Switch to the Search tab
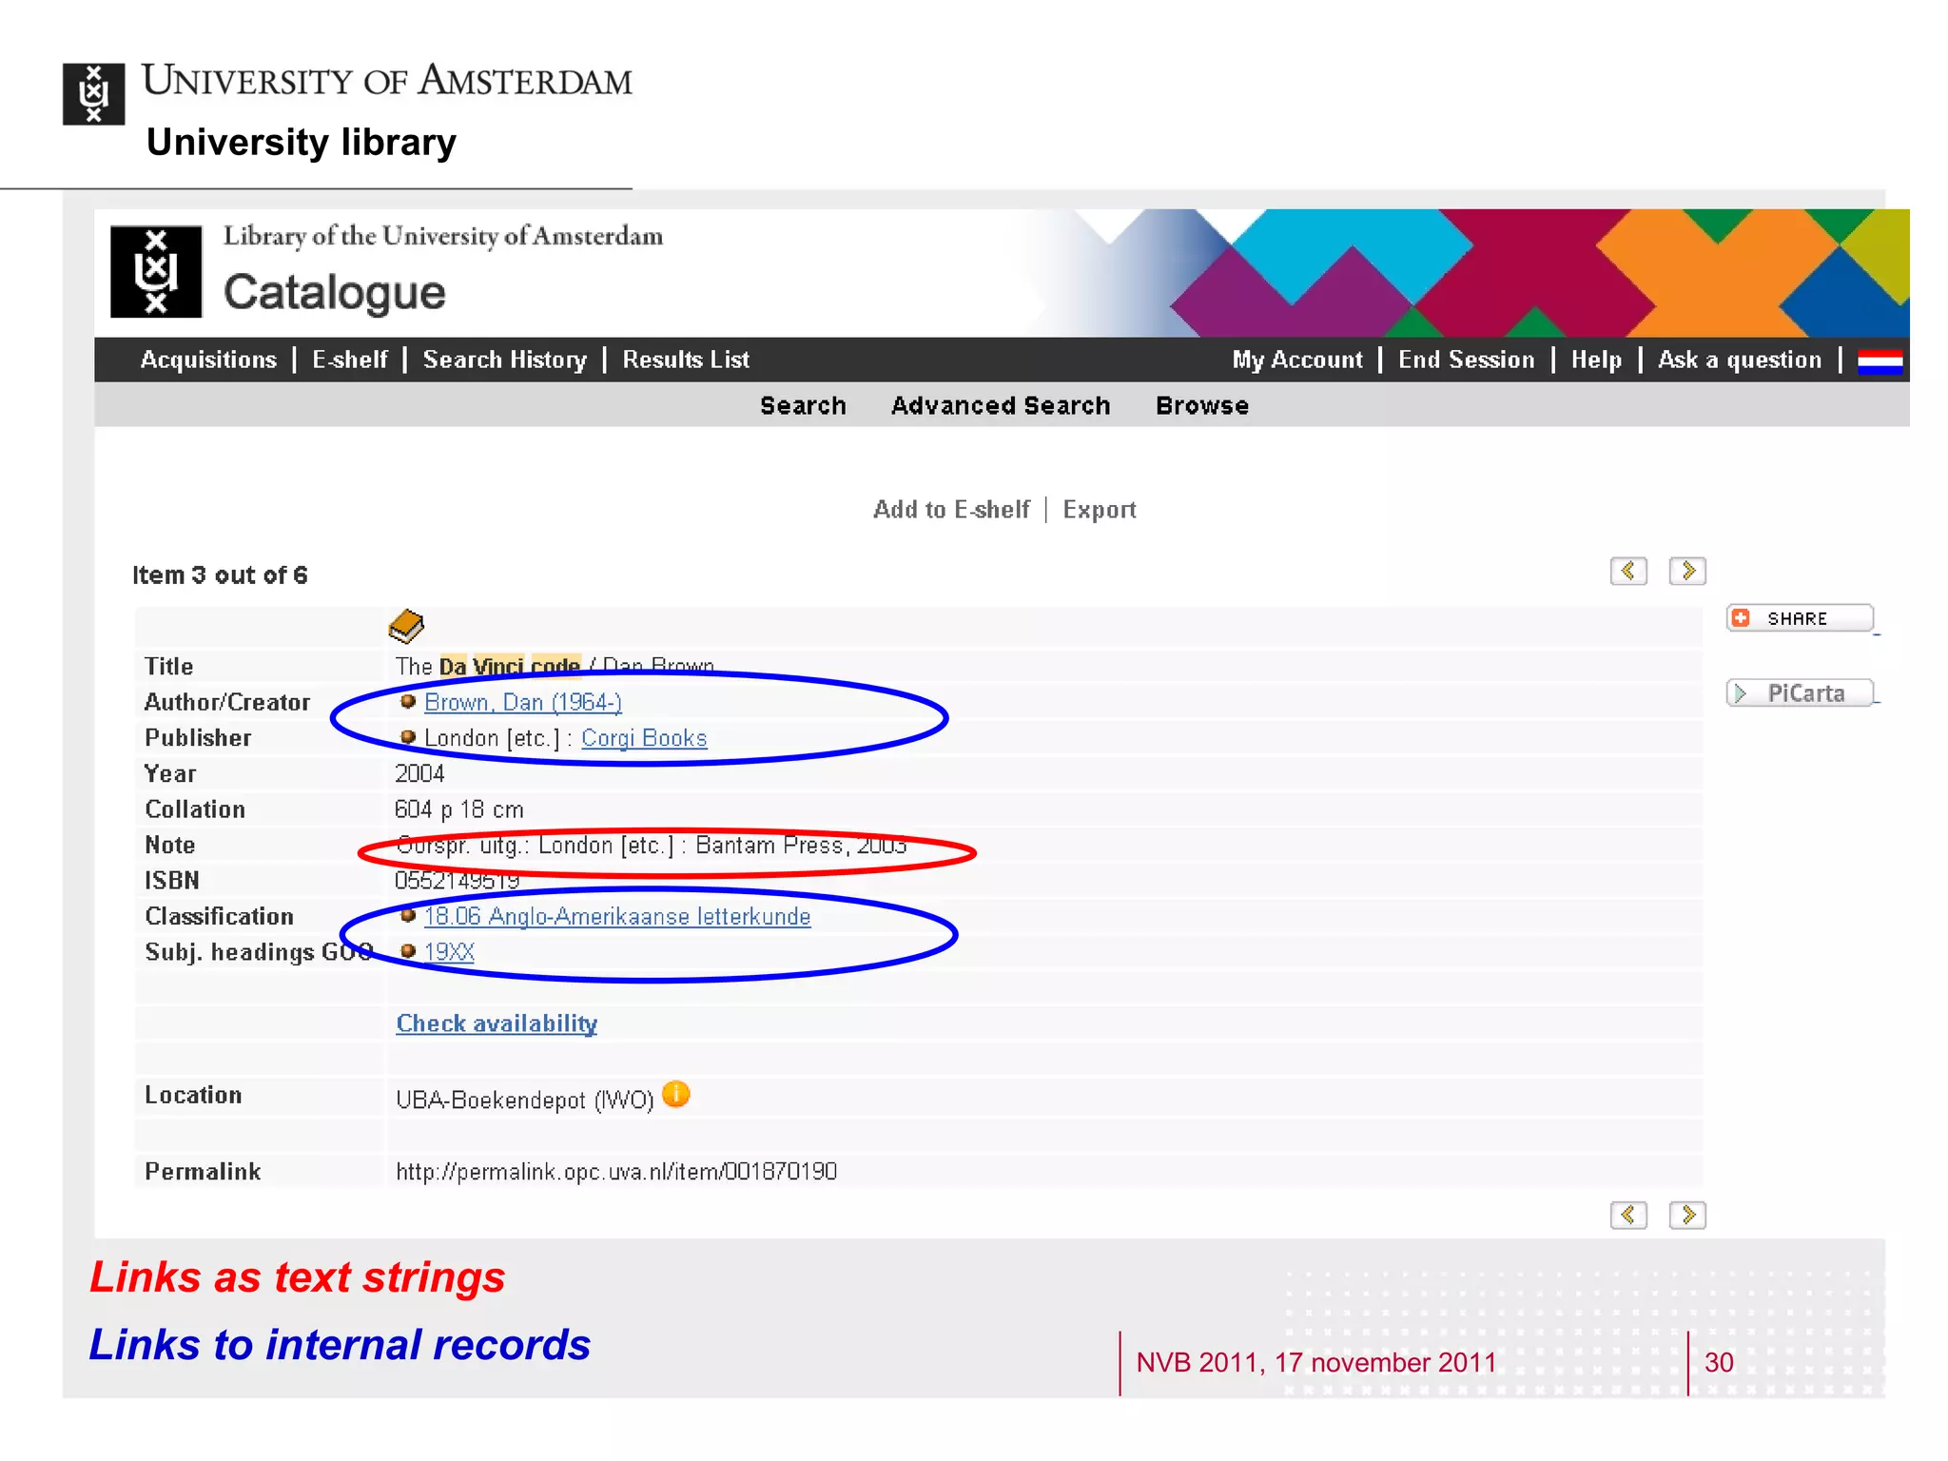Screen dimensions: 1948x1461 pos(803,406)
